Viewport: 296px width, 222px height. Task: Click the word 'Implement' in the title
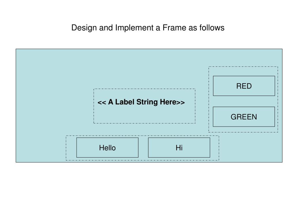[134, 28]
